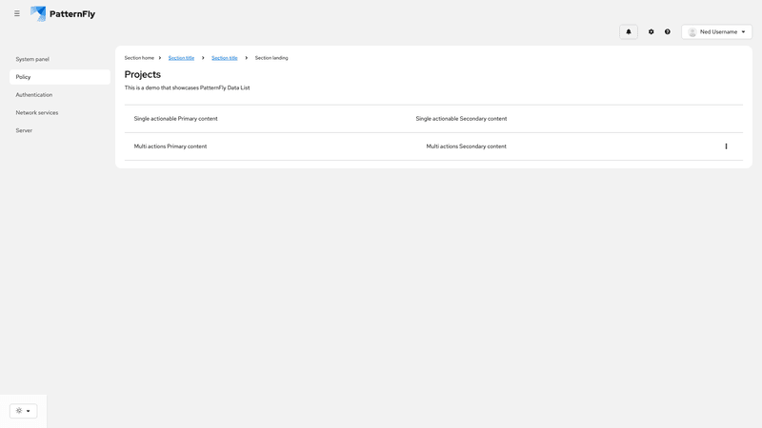This screenshot has height=428, width=762.
Task: Open kebab menu on Multi actions row
Action: 726,146
